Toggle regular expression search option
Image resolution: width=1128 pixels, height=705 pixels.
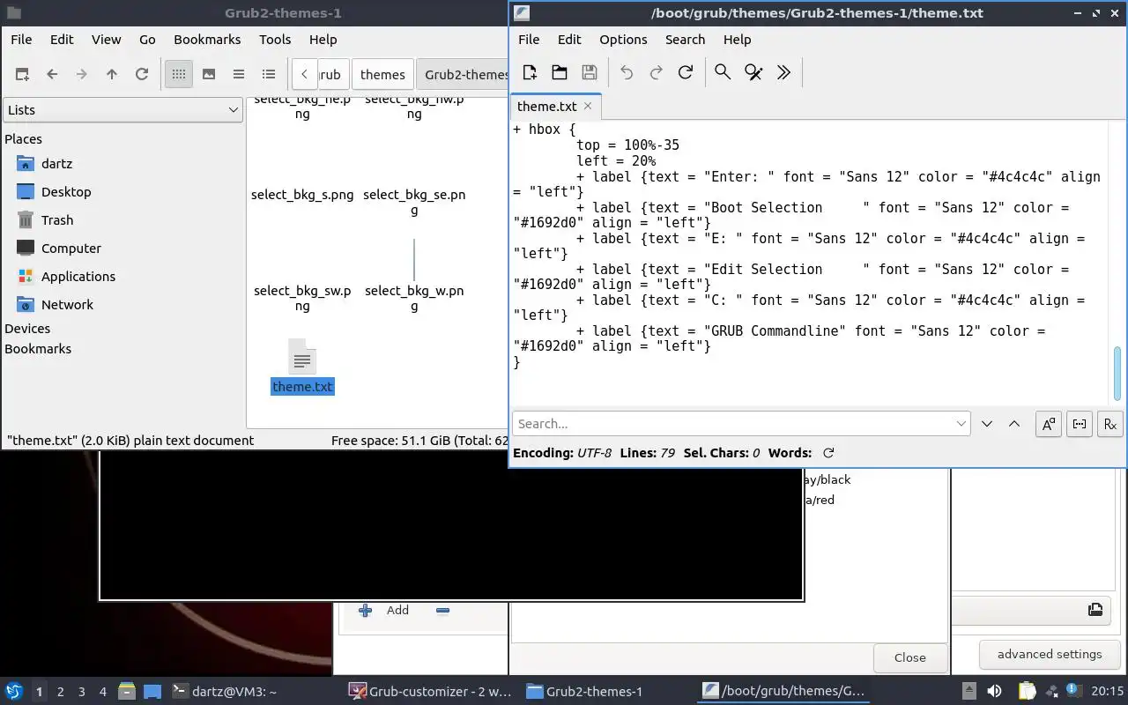coord(1110,424)
